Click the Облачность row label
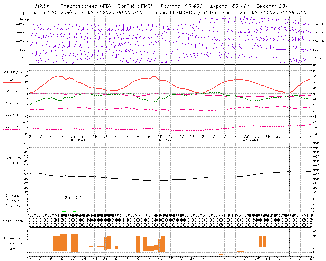This screenshot has height=261, width=326. 13,221
